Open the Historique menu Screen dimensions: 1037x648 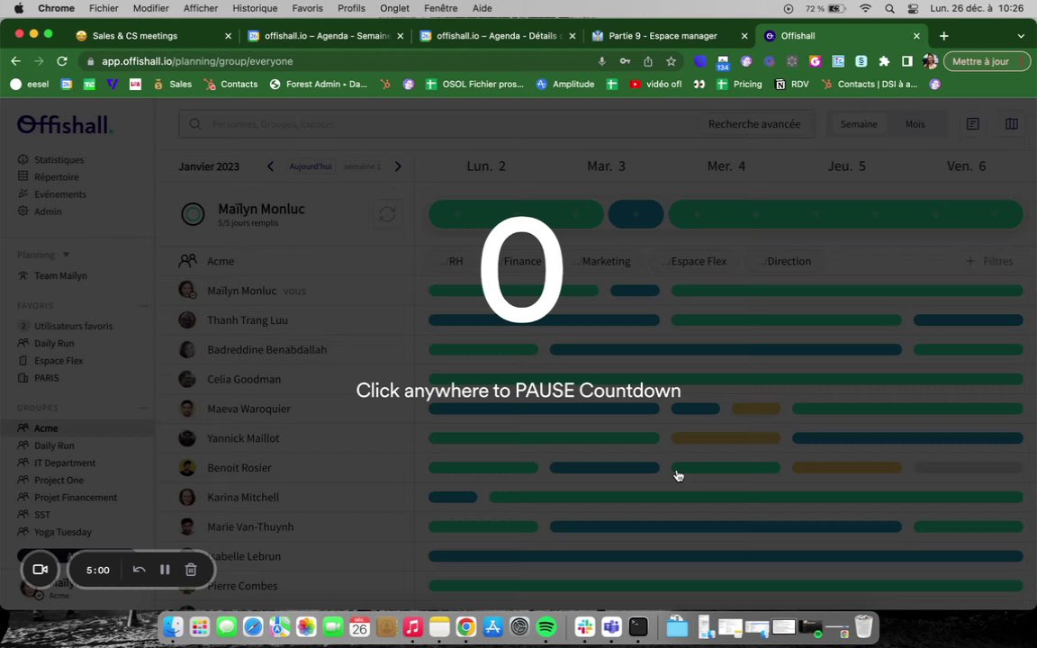(x=255, y=9)
